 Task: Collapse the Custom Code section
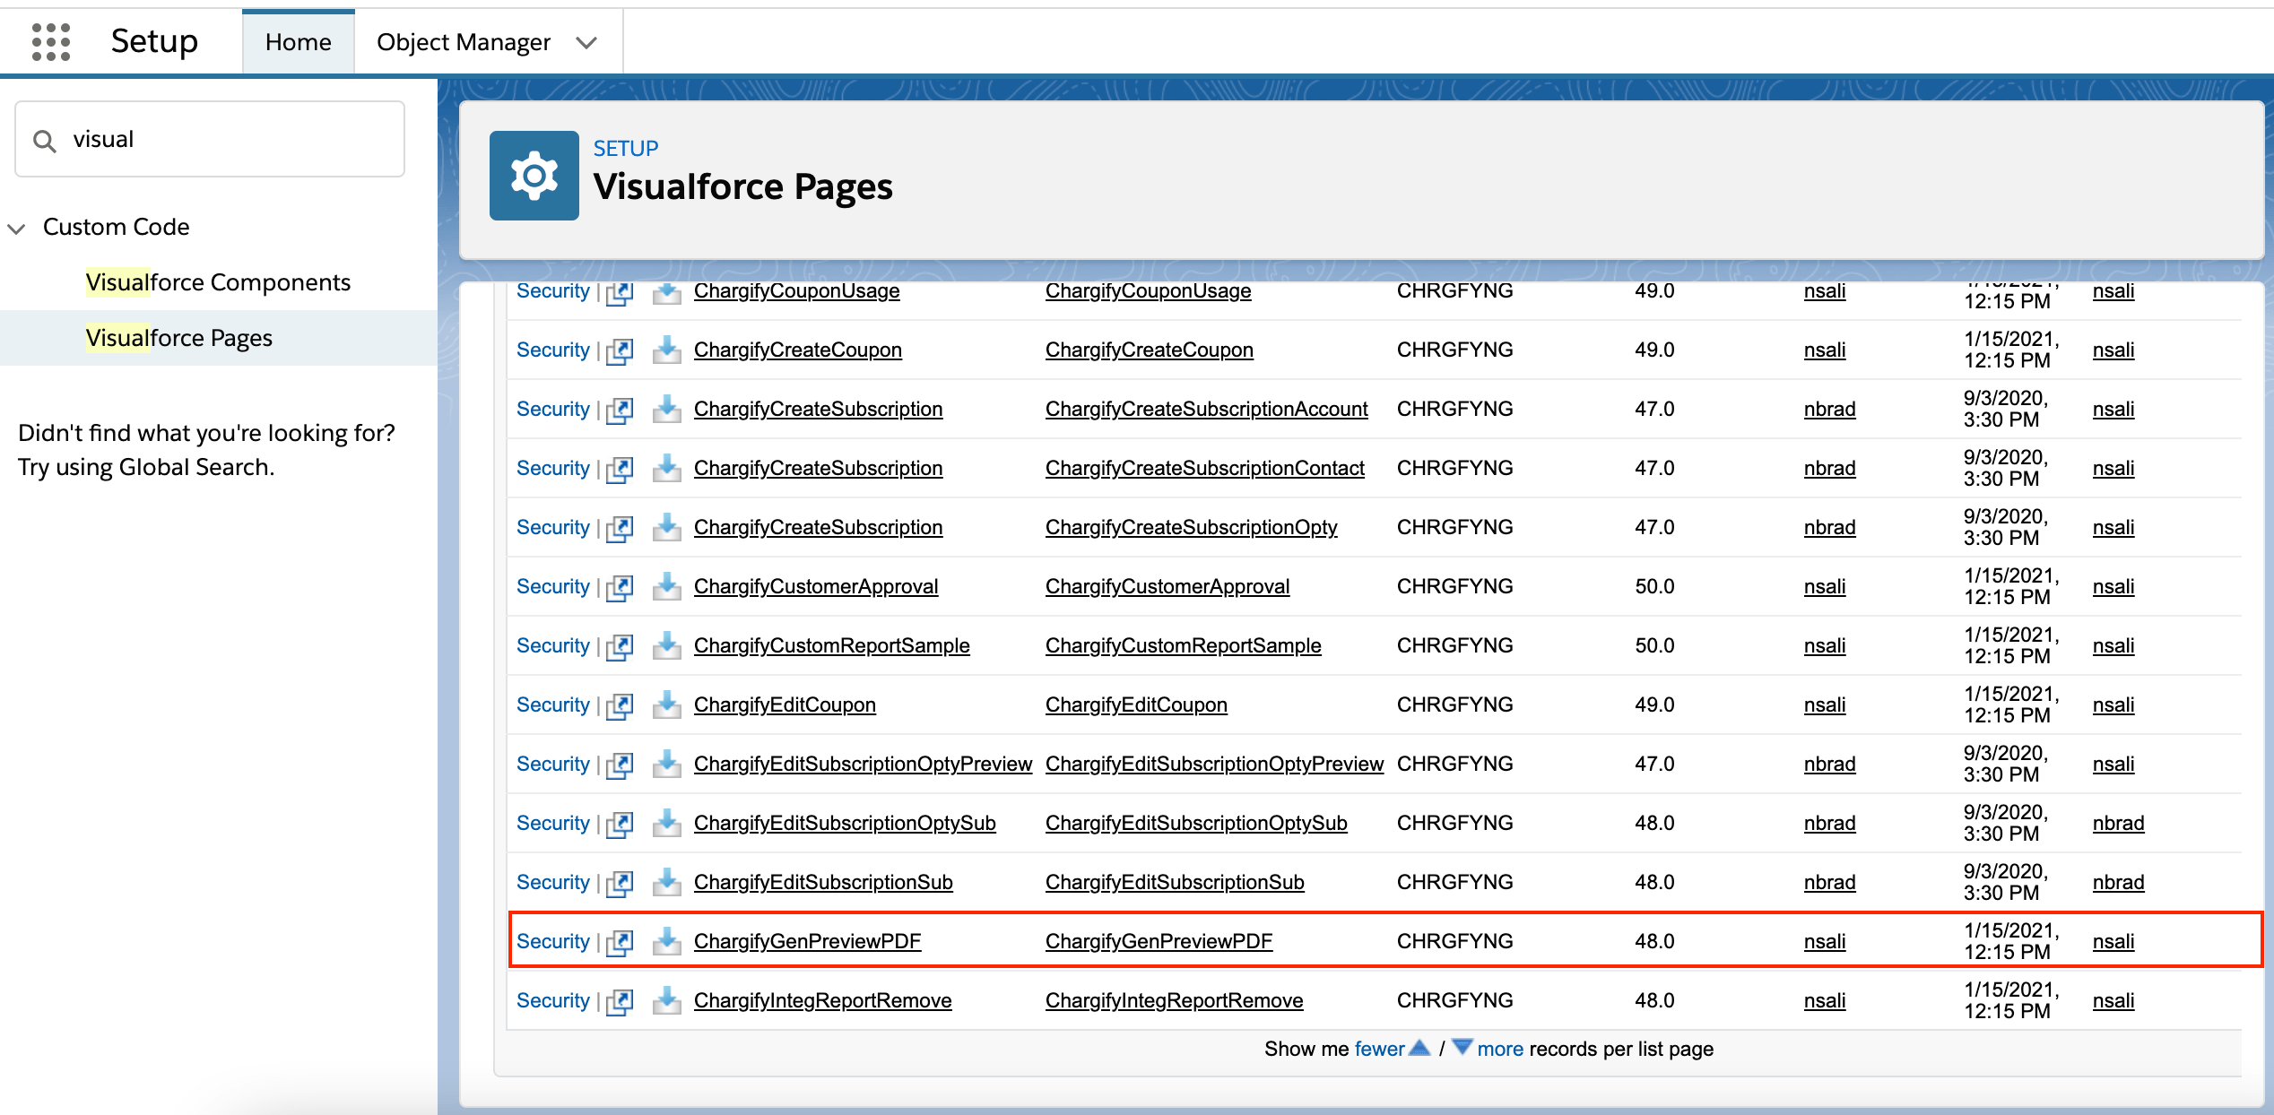[16, 228]
